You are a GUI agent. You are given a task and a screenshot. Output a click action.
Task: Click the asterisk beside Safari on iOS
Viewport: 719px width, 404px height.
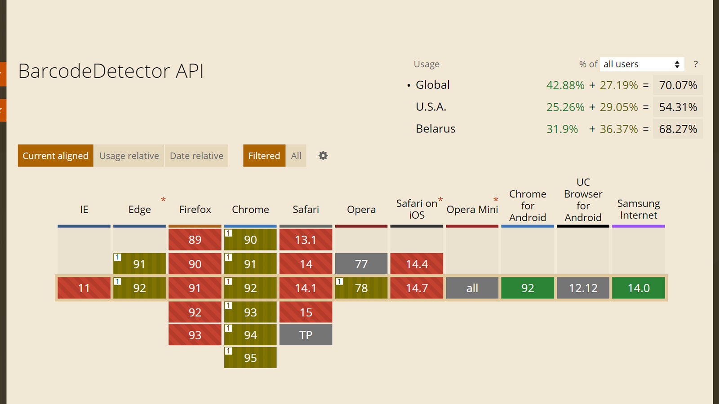click(x=440, y=200)
